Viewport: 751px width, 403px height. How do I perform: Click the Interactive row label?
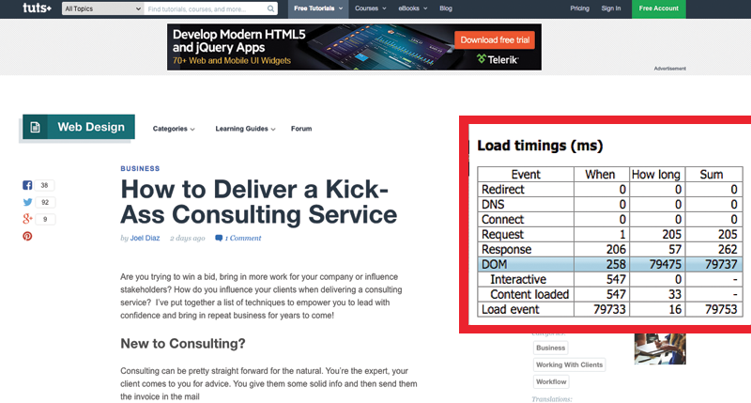click(518, 279)
